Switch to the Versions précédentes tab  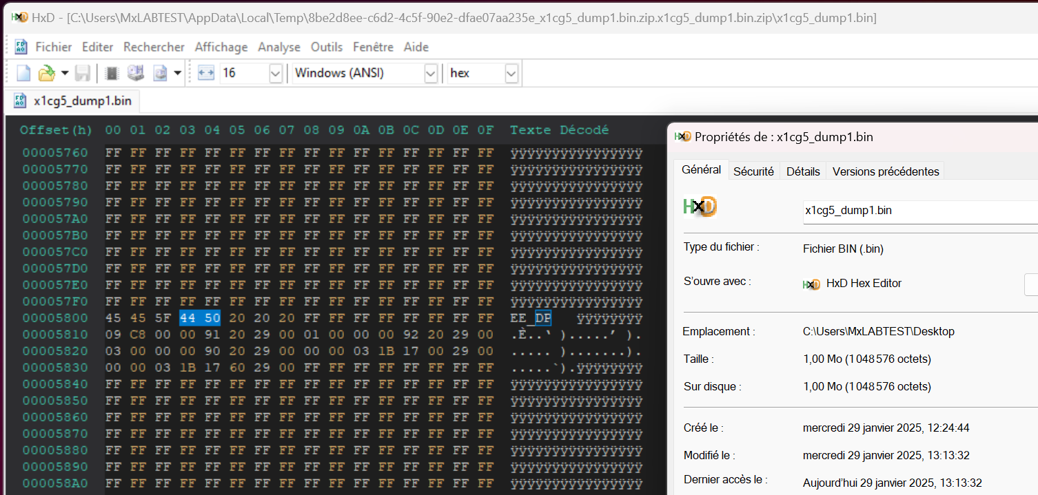[886, 171]
